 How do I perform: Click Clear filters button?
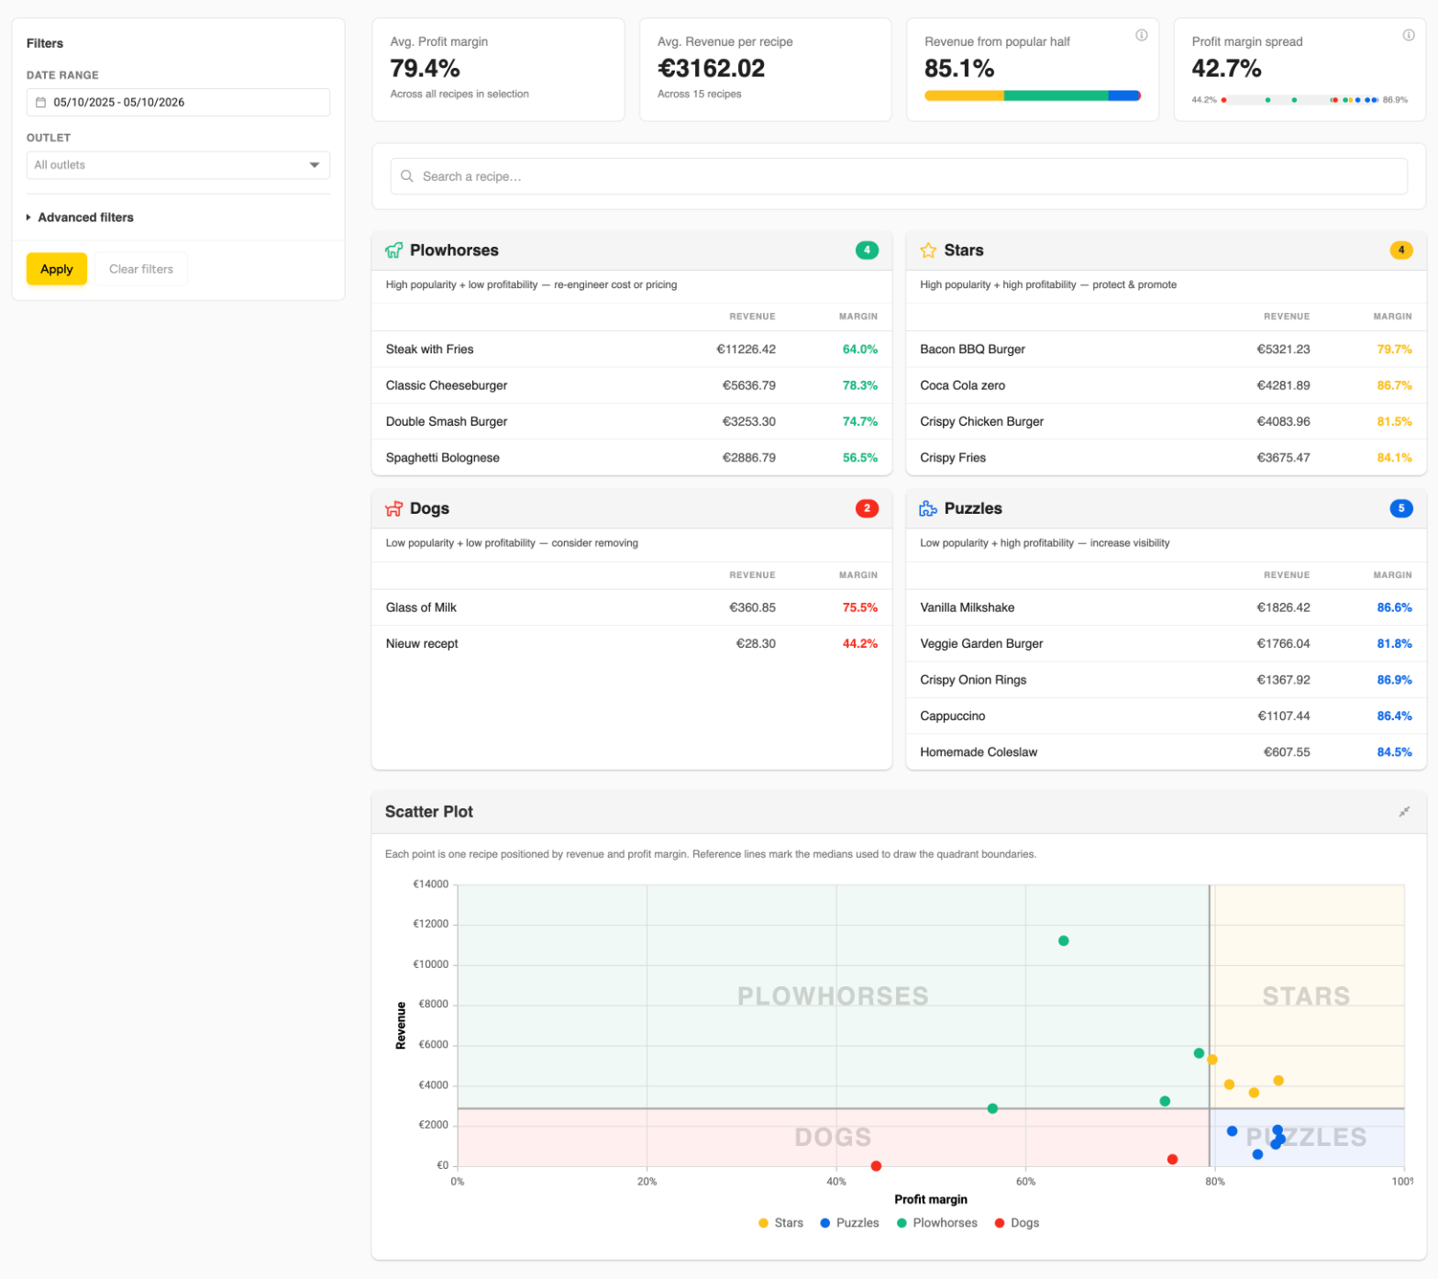click(141, 269)
